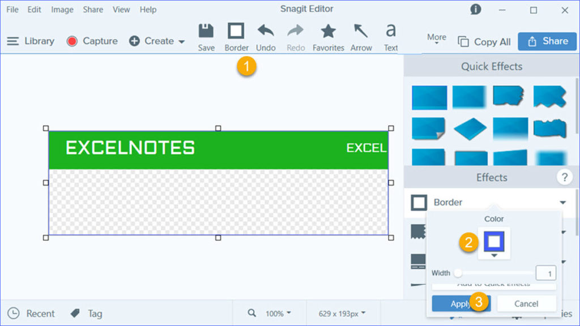Click the zoom magnifier icon
Screen dimensions: 580x326
pyautogui.click(x=251, y=313)
